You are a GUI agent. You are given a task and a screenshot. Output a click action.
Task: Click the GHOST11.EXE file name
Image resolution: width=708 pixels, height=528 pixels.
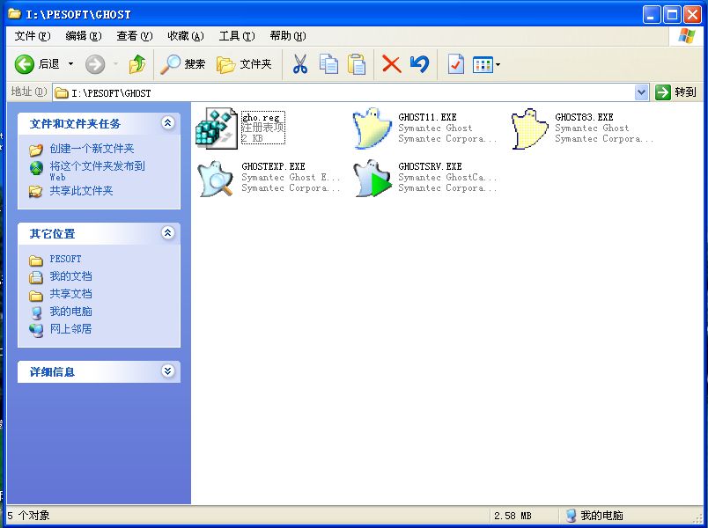pos(427,117)
